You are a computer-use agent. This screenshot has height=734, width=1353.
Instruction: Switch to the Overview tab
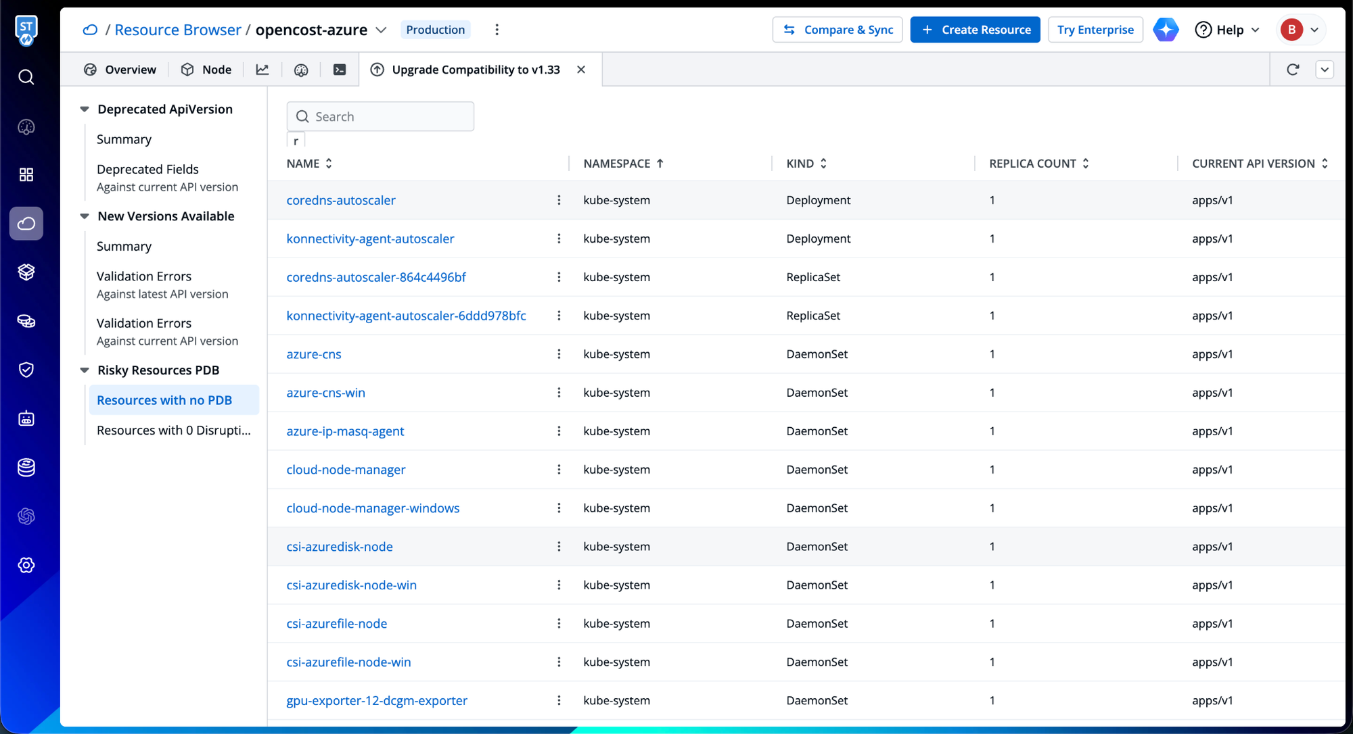click(120, 70)
